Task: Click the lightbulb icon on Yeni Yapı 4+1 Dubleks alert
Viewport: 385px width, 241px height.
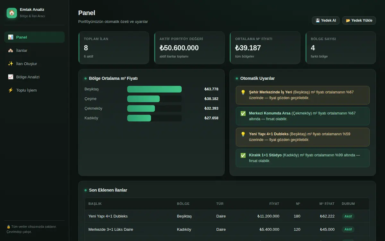Action: (243, 134)
